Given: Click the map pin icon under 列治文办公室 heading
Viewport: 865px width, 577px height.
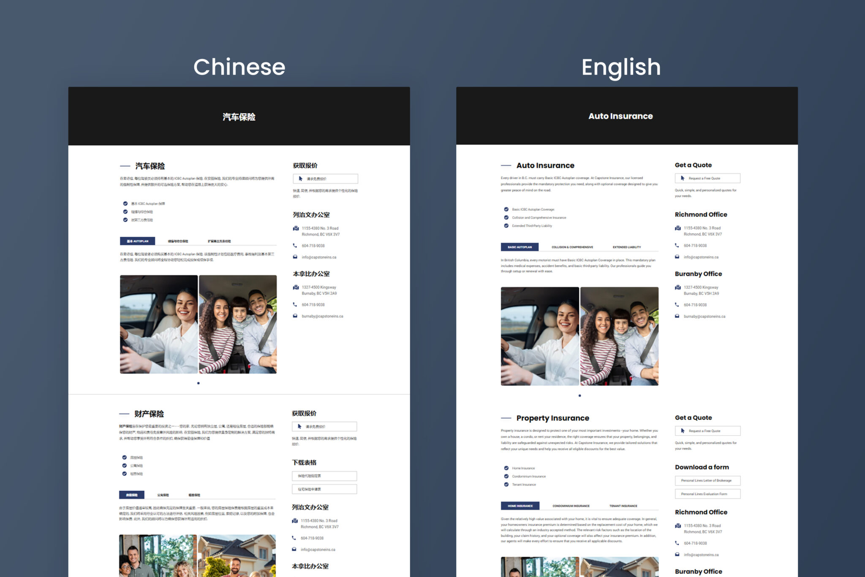Looking at the screenshot, I should pos(296,228).
